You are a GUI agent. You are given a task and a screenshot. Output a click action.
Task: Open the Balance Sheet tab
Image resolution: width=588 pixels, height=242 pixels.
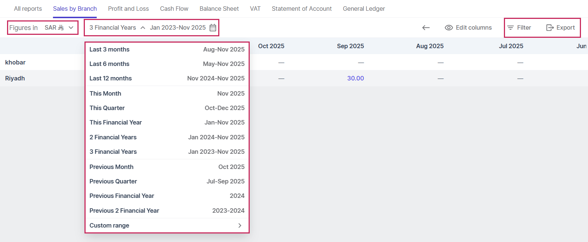coord(219,9)
